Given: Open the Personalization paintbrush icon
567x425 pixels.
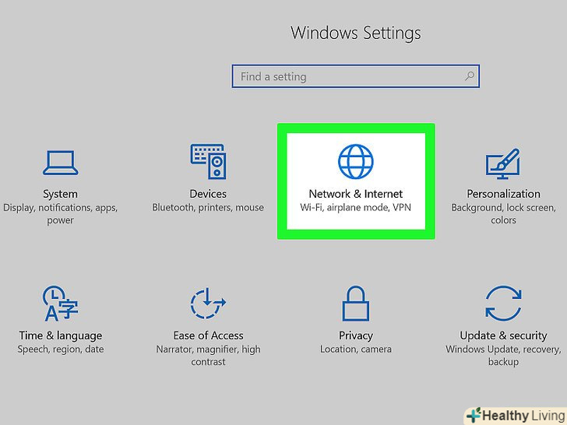Looking at the screenshot, I should [x=503, y=163].
